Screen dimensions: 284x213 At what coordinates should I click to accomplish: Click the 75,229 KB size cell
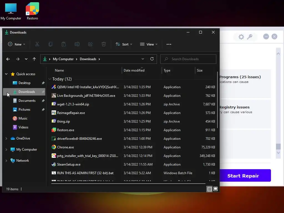tap(208, 147)
